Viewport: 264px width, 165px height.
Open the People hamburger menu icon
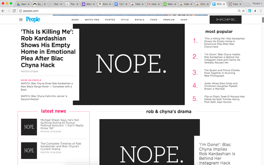tap(21, 20)
